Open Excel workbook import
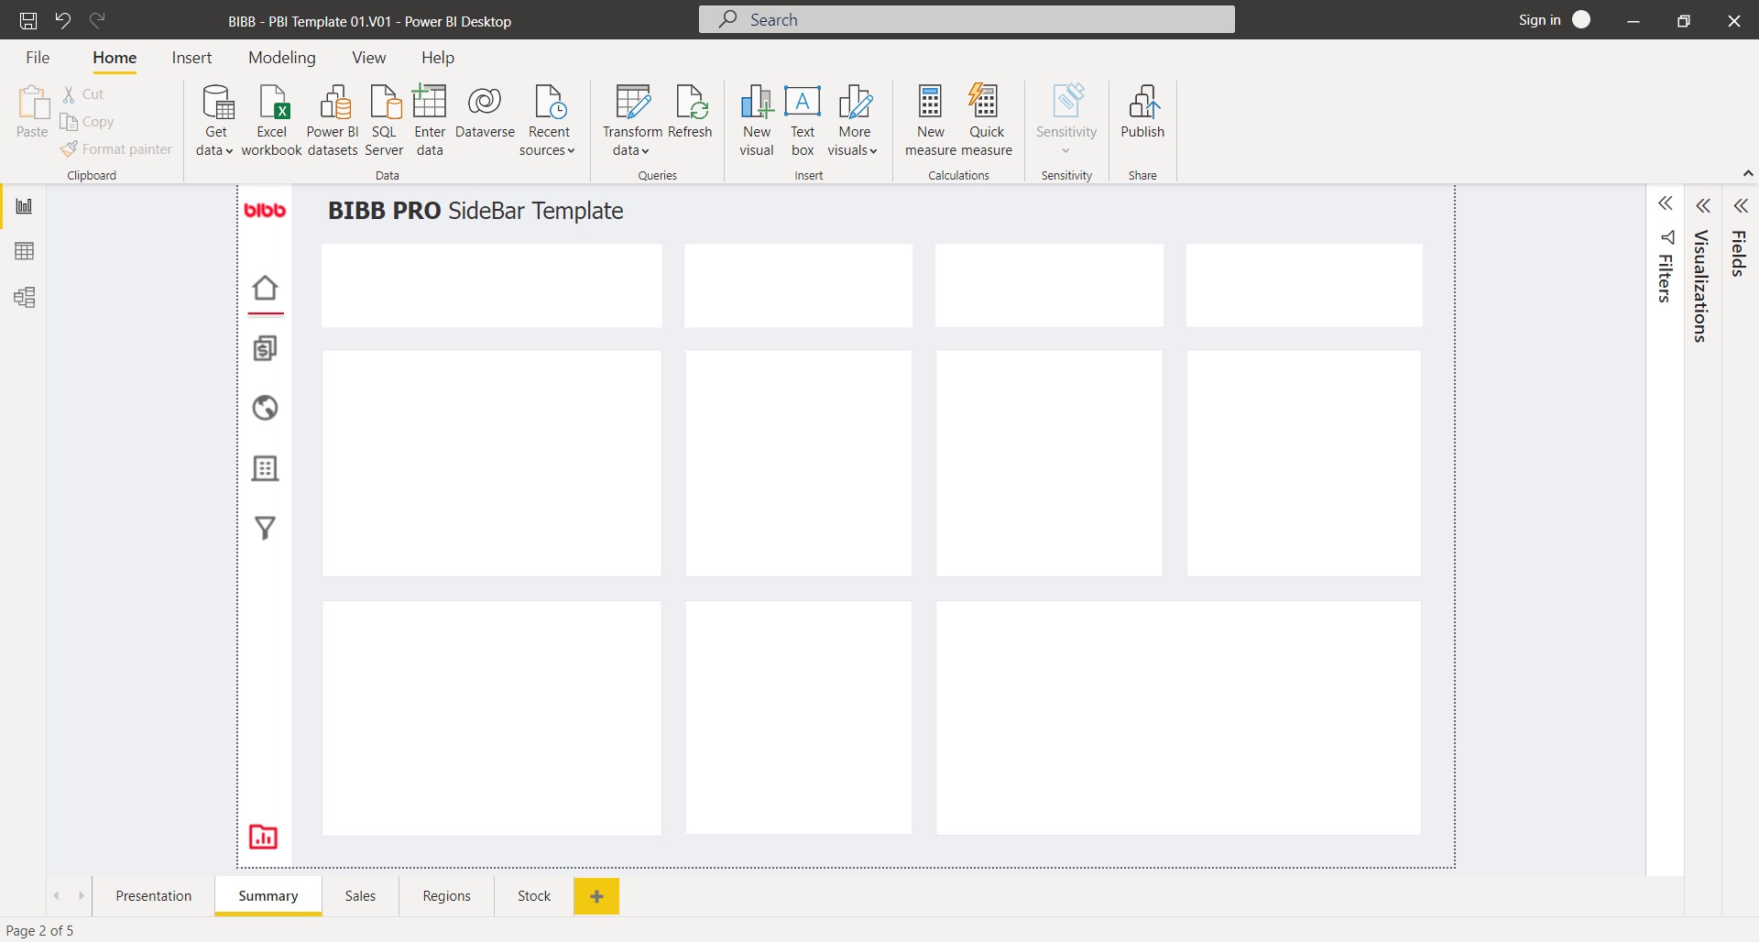This screenshot has height=942, width=1759. pyautogui.click(x=272, y=119)
